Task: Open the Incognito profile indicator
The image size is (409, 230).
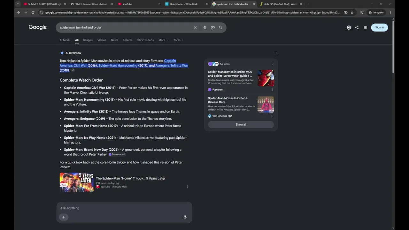Action: (x=376, y=12)
